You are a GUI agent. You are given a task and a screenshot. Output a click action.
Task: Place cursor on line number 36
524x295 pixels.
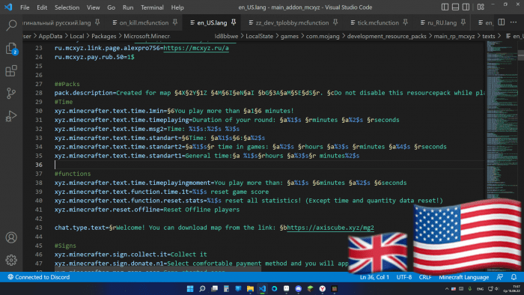click(39, 165)
